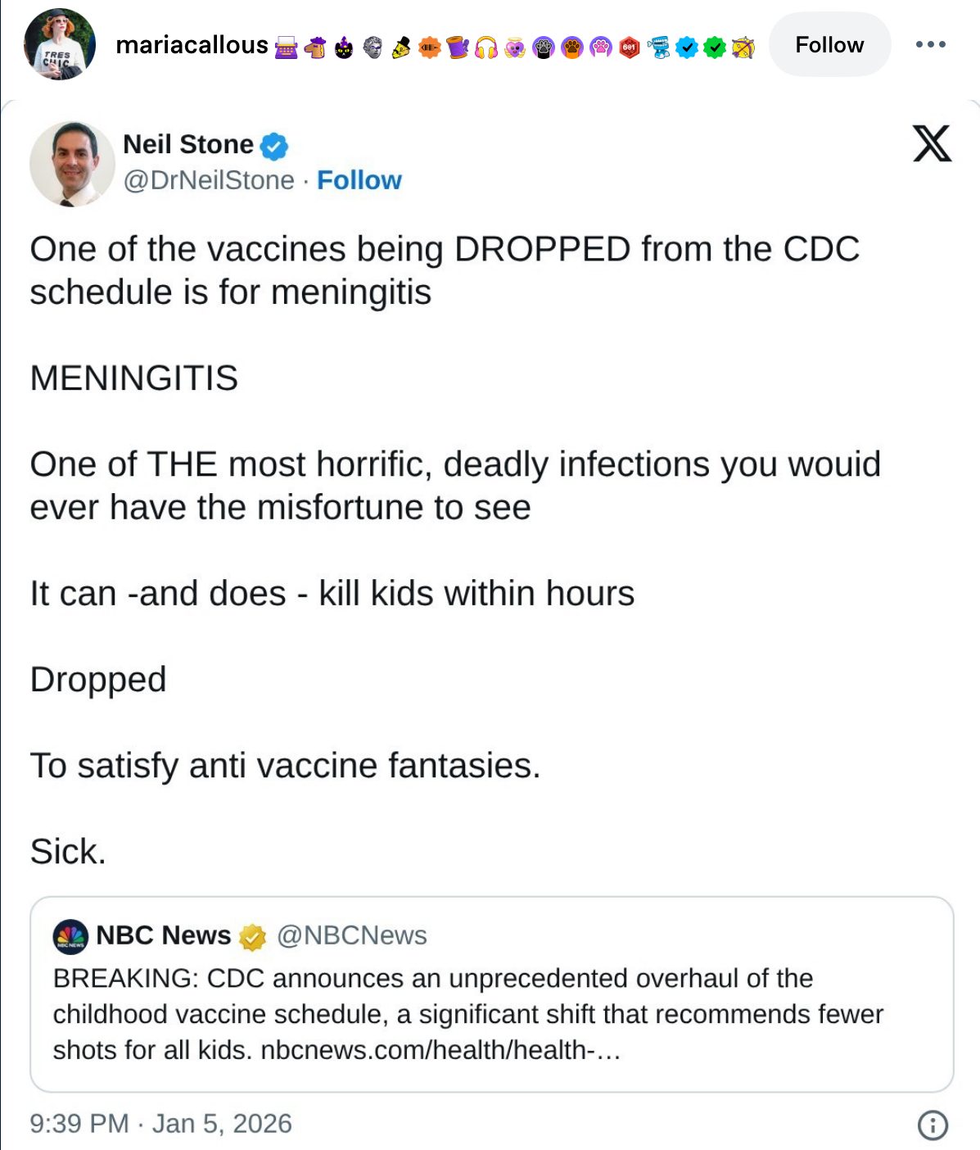980x1150 pixels.
Task: Click the blue checkmark badge in badge row
Action: pyautogui.click(x=687, y=48)
